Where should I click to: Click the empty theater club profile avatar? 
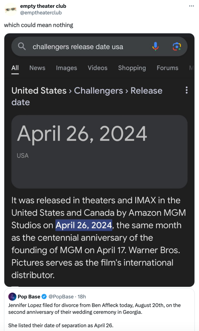11,9
